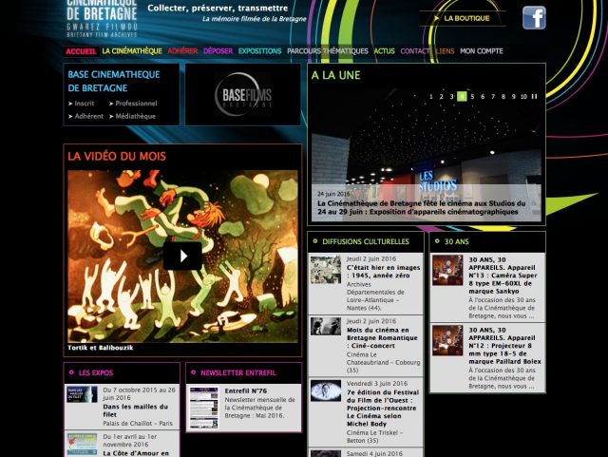Open Appareil N°13 Sankyo article title
The width and height of the screenshot is (608, 457).
point(503,275)
